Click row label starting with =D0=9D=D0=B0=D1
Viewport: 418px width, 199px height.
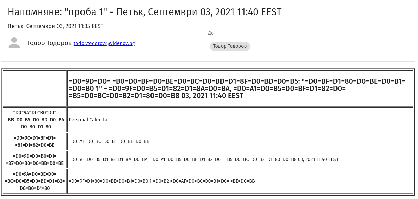click(35, 159)
